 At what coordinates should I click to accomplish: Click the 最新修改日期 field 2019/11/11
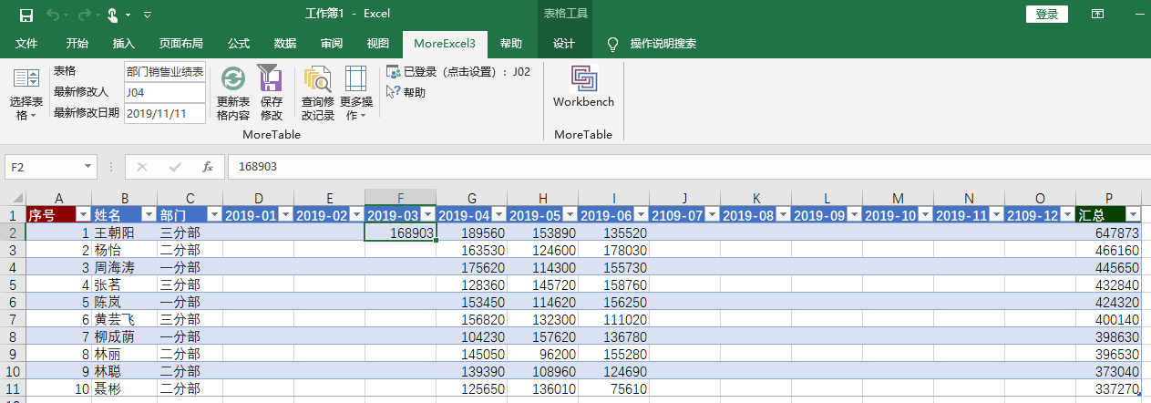click(165, 113)
